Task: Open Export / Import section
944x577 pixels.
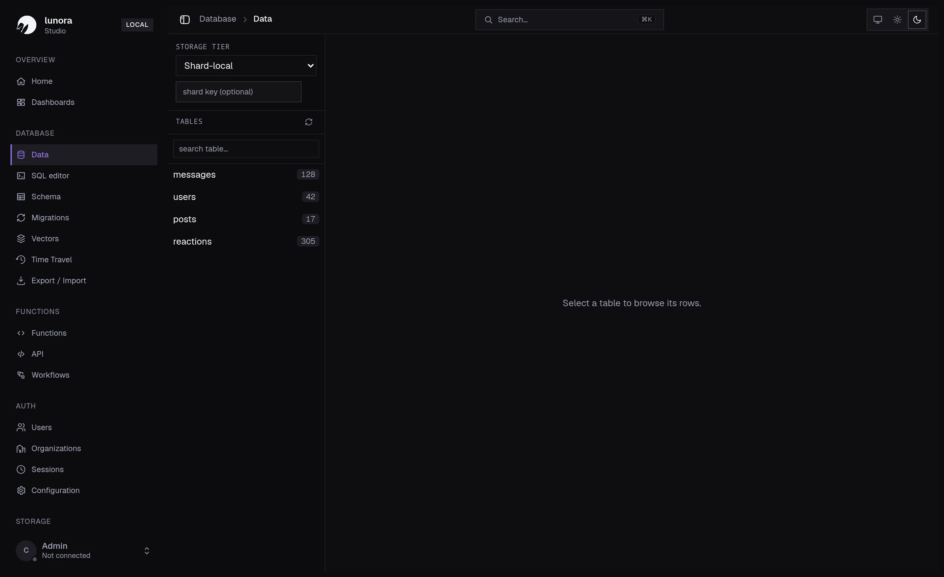Action: pyautogui.click(x=84, y=281)
